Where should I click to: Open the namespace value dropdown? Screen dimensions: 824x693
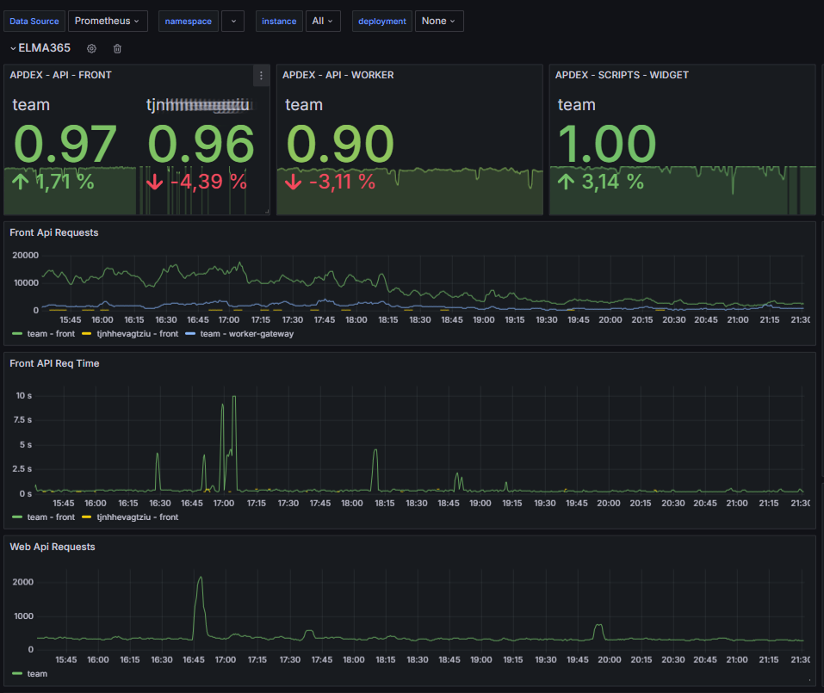[232, 21]
